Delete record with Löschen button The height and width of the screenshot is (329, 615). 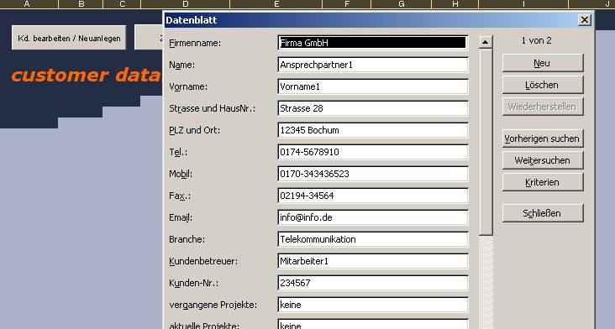click(543, 85)
